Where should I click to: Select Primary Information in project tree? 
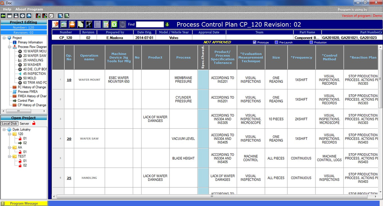(30, 42)
